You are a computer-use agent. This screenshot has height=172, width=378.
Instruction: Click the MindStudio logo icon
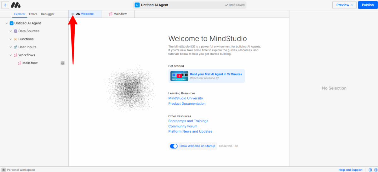[x=16, y=5]
